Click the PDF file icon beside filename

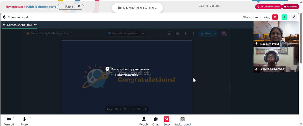[x=28, y=33]
